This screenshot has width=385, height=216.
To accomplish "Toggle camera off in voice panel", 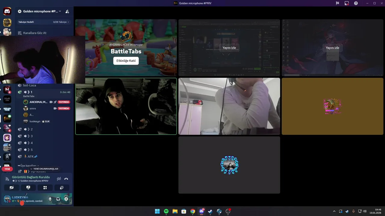I will coord(11,187).
